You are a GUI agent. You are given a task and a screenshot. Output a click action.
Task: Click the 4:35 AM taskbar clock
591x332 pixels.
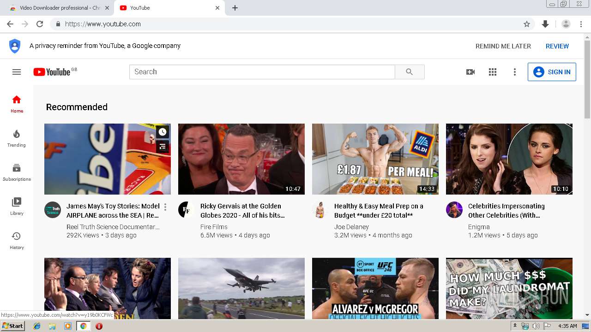click(x=567, y=326)
